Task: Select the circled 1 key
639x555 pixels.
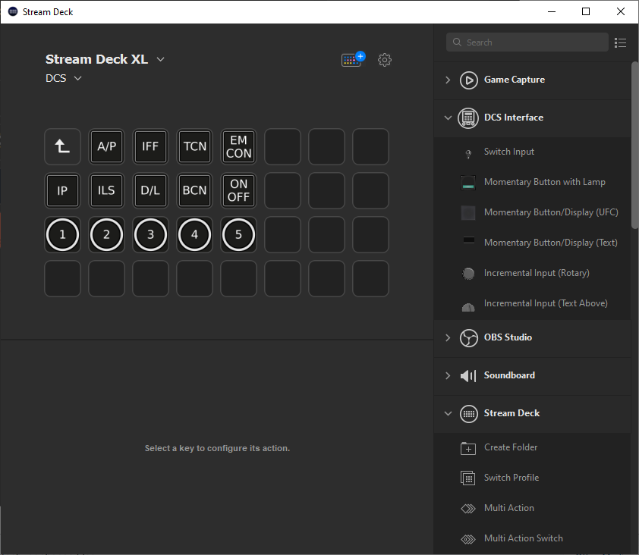Action: click(x=62, y=234)
